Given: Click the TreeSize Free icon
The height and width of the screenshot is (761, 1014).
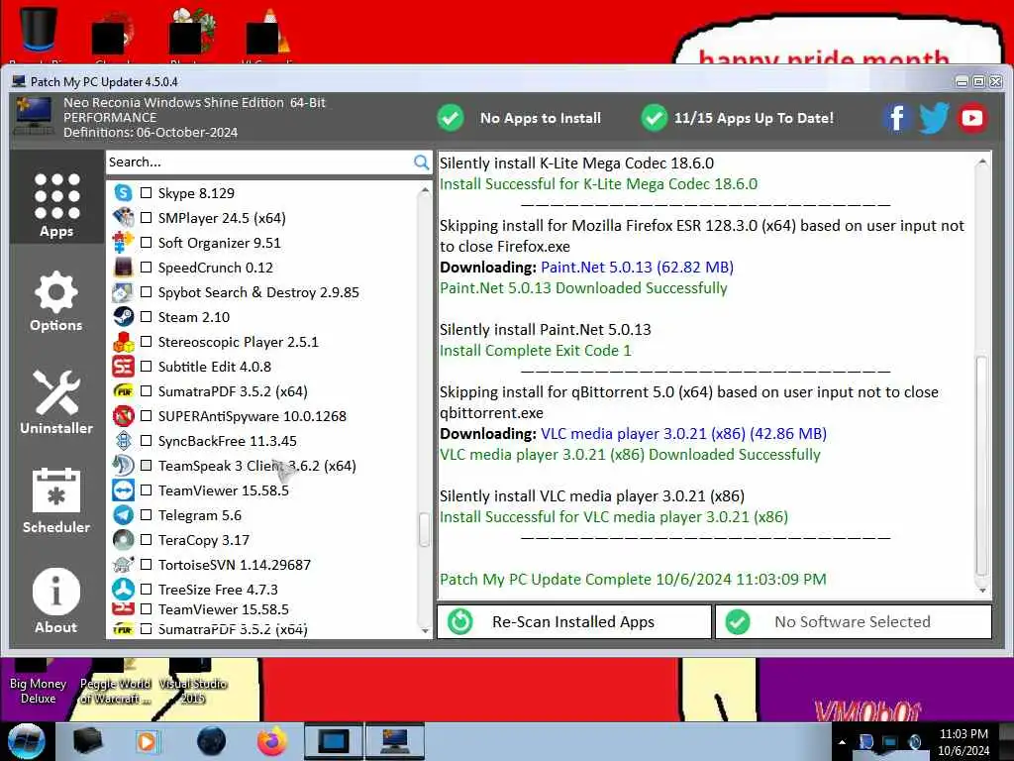Looking at the screenshot, I should click(x=123, y=590).
